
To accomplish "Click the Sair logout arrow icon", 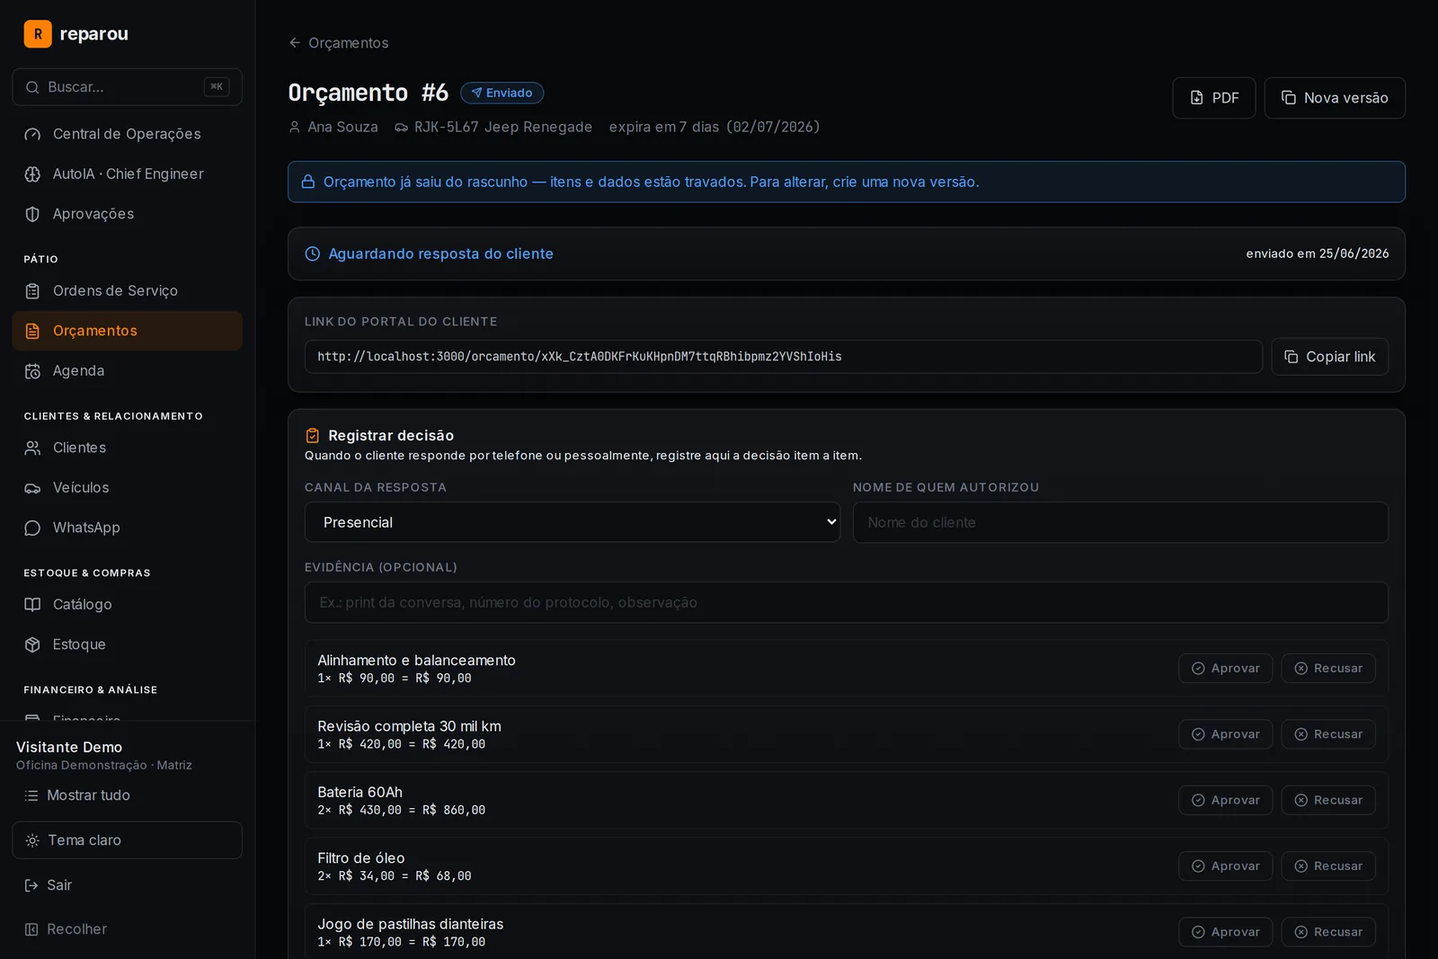I will pyautogui.click(x=31, y=885).
